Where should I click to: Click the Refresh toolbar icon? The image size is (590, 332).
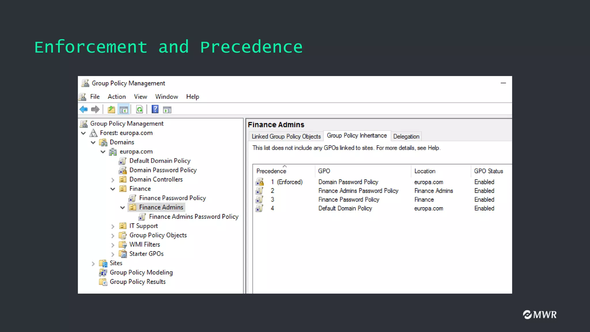[x=139, y=110]
